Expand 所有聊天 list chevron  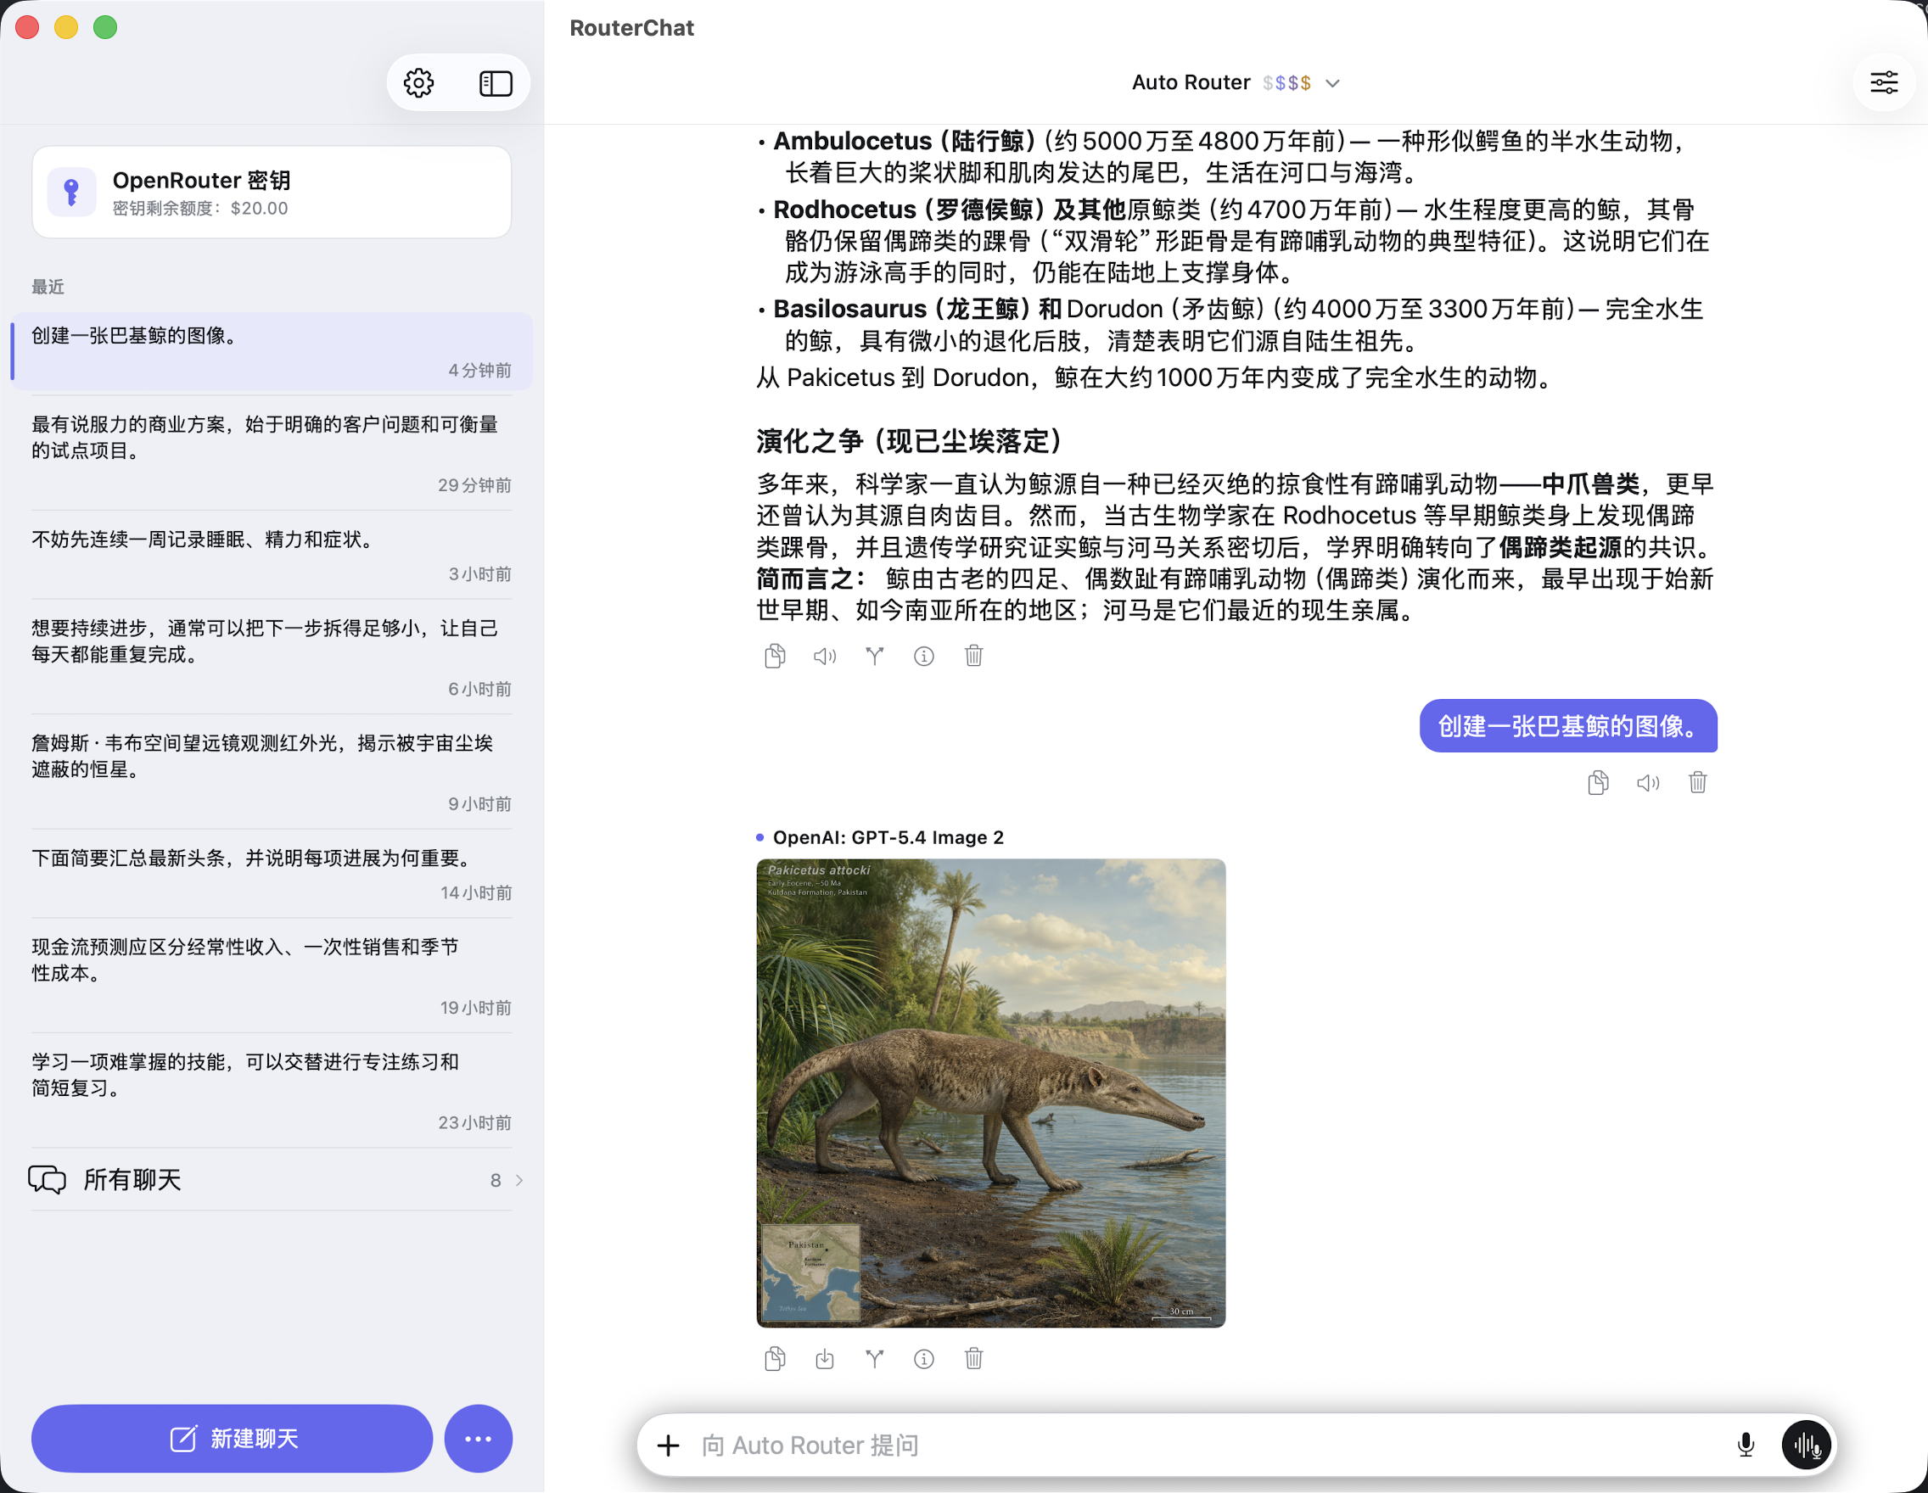pos(519,1180)
